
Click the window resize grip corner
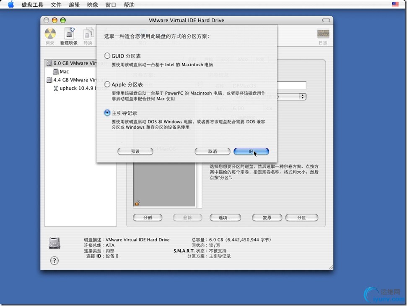click(x=330, y=267)
